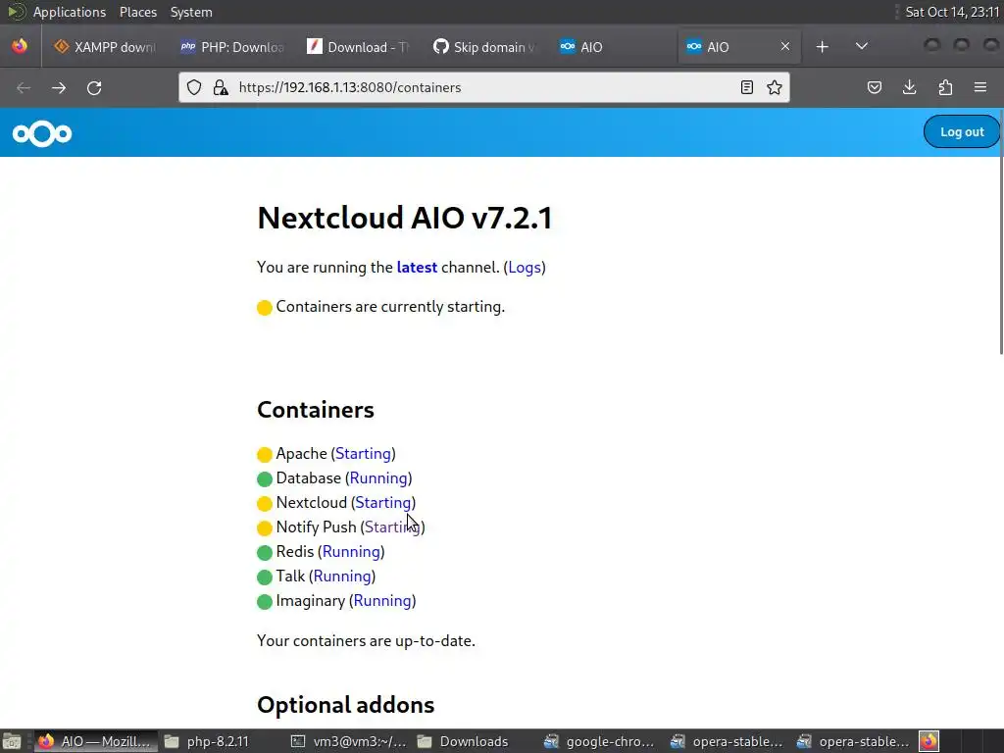
Task: Open a new tab with plus icon
Action: (823, 47)
